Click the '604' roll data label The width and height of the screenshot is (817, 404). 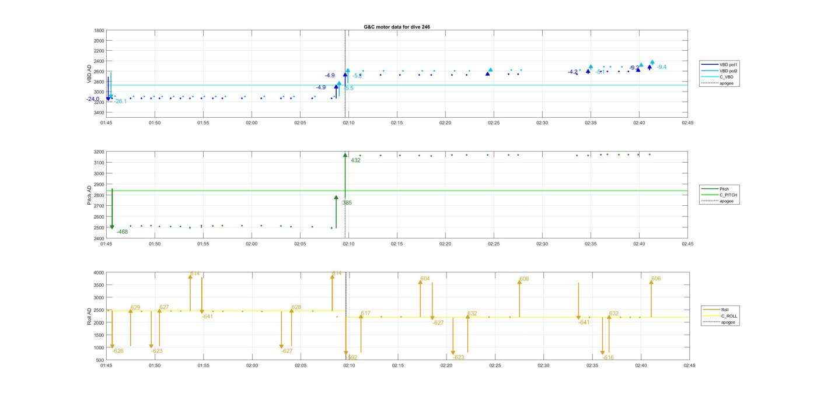coord(425,279)
